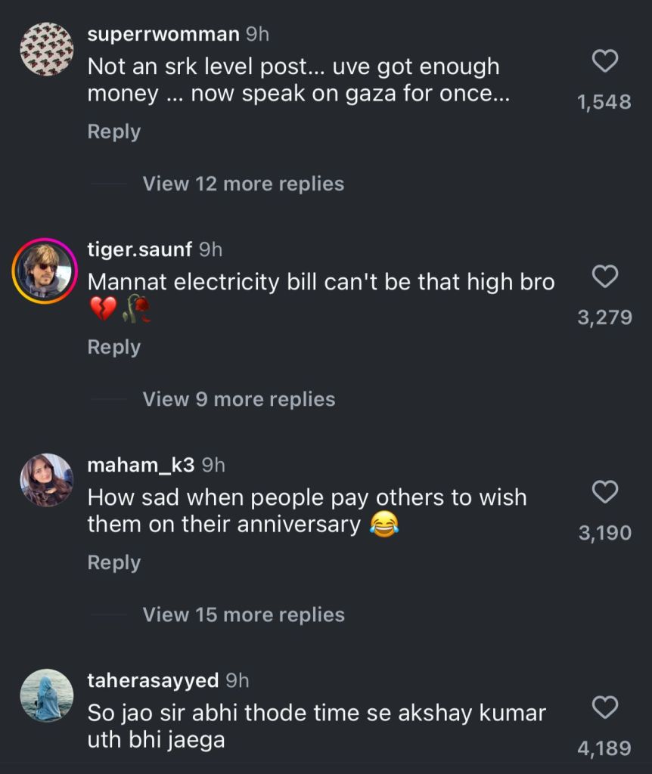Open taherasayyed's profile avatar
This screenshot has height=774, width=652.
tap(46, 695)
